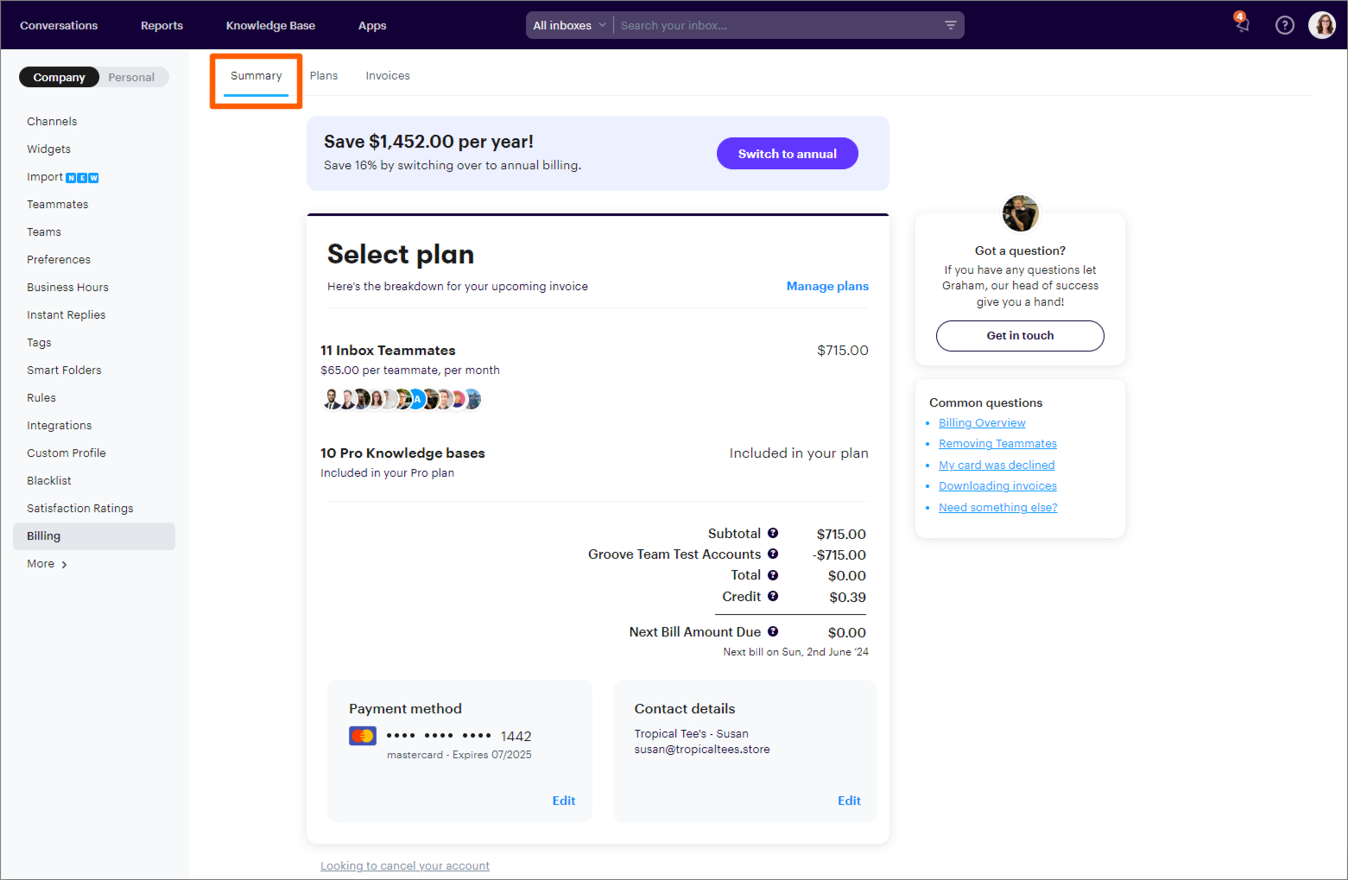Expand the More sidebar section
This screenshot has height=880, width=1348.
[47, 563]
